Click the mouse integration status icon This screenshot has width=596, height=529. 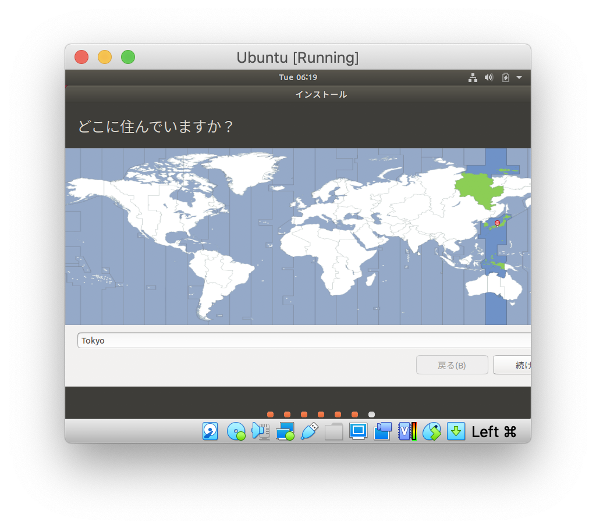pos(432,431)
